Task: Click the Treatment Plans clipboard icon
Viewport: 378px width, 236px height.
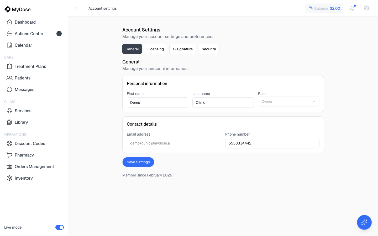Action: (x=9, y=66)
